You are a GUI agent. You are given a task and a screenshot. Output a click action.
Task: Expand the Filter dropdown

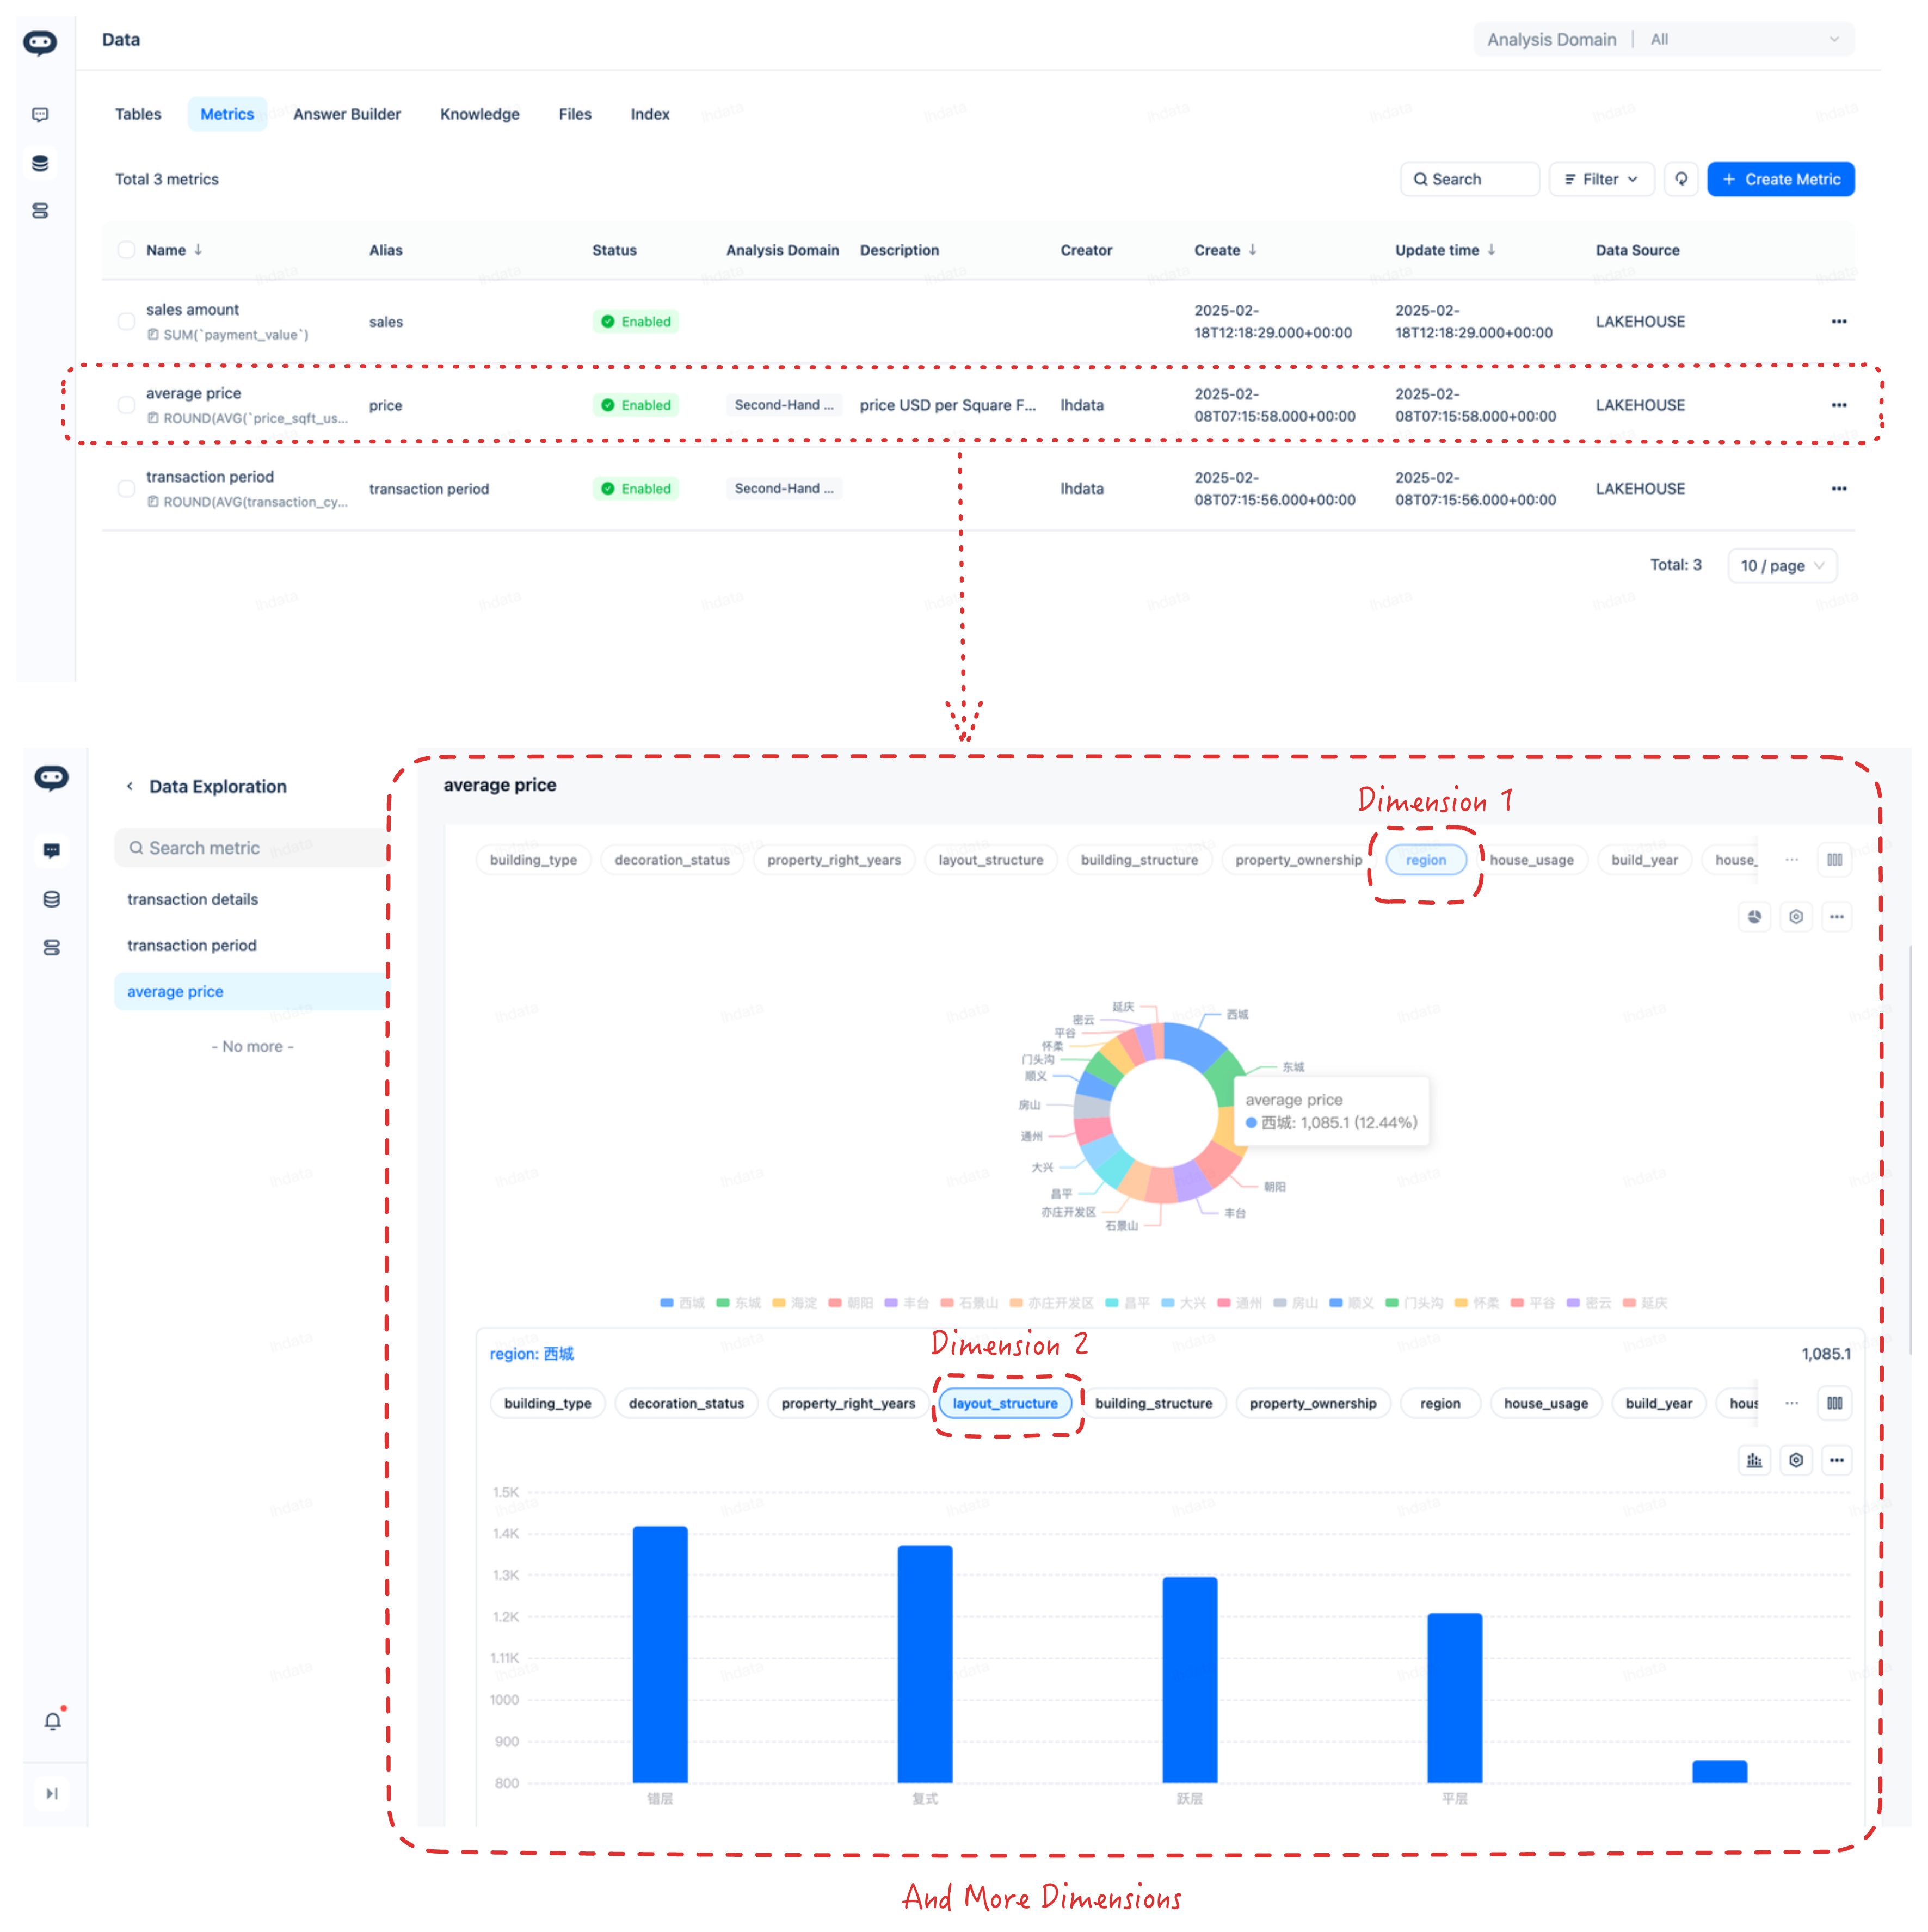[x=1600, y=179]
